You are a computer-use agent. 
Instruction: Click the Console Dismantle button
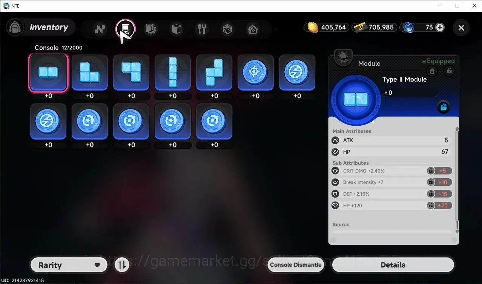click(296, 265)
